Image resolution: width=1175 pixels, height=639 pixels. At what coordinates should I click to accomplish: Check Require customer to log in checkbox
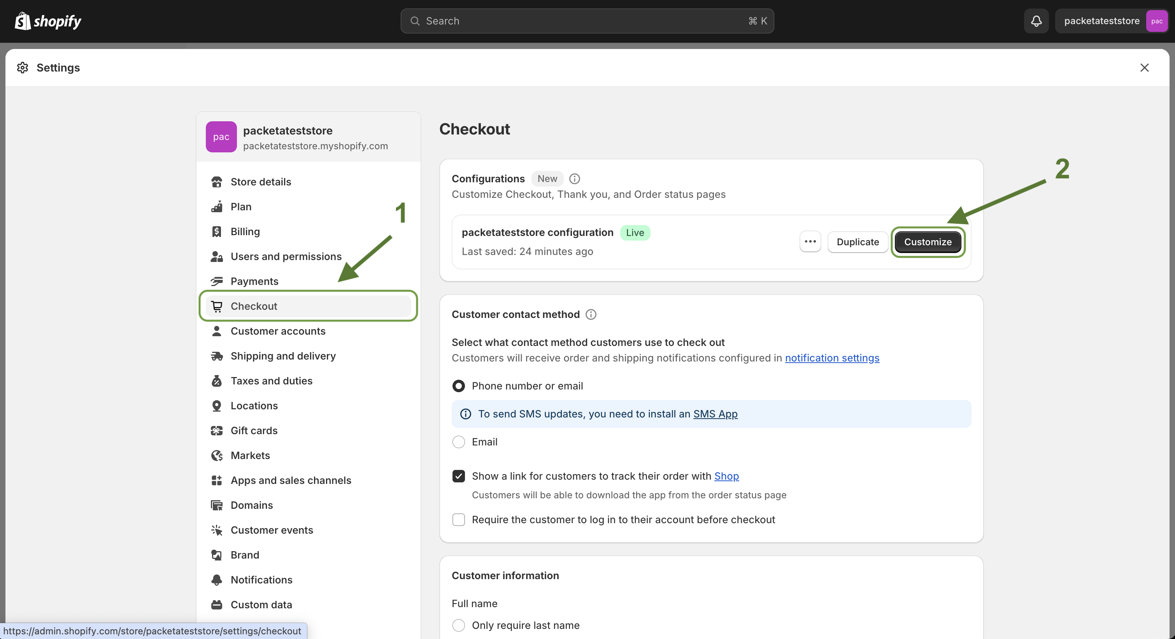pyautogui.click(x=458, y=520)
